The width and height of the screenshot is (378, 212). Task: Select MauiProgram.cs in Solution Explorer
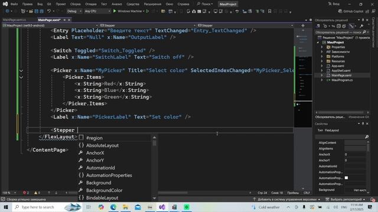[x=342, y=80]
